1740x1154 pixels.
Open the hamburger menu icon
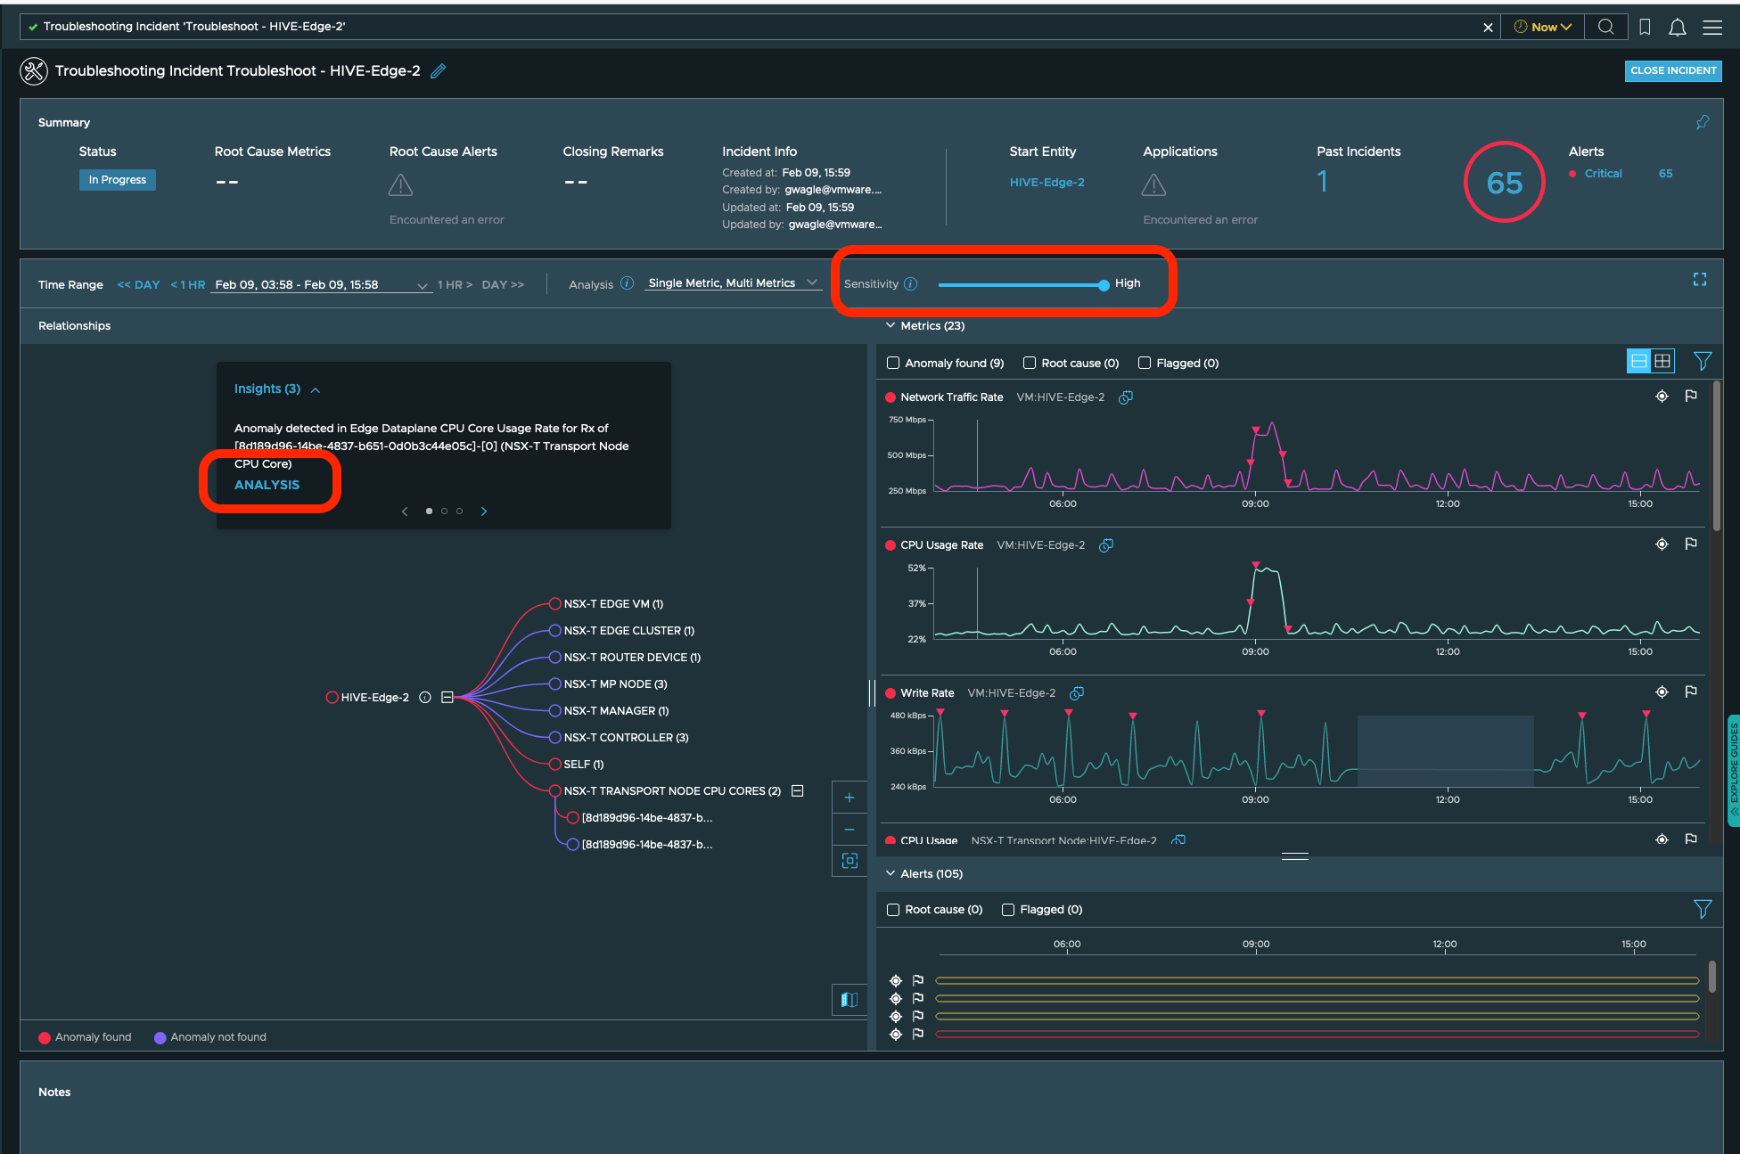(1712, 27)
